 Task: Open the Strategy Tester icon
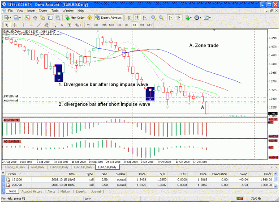coord(58,17)
